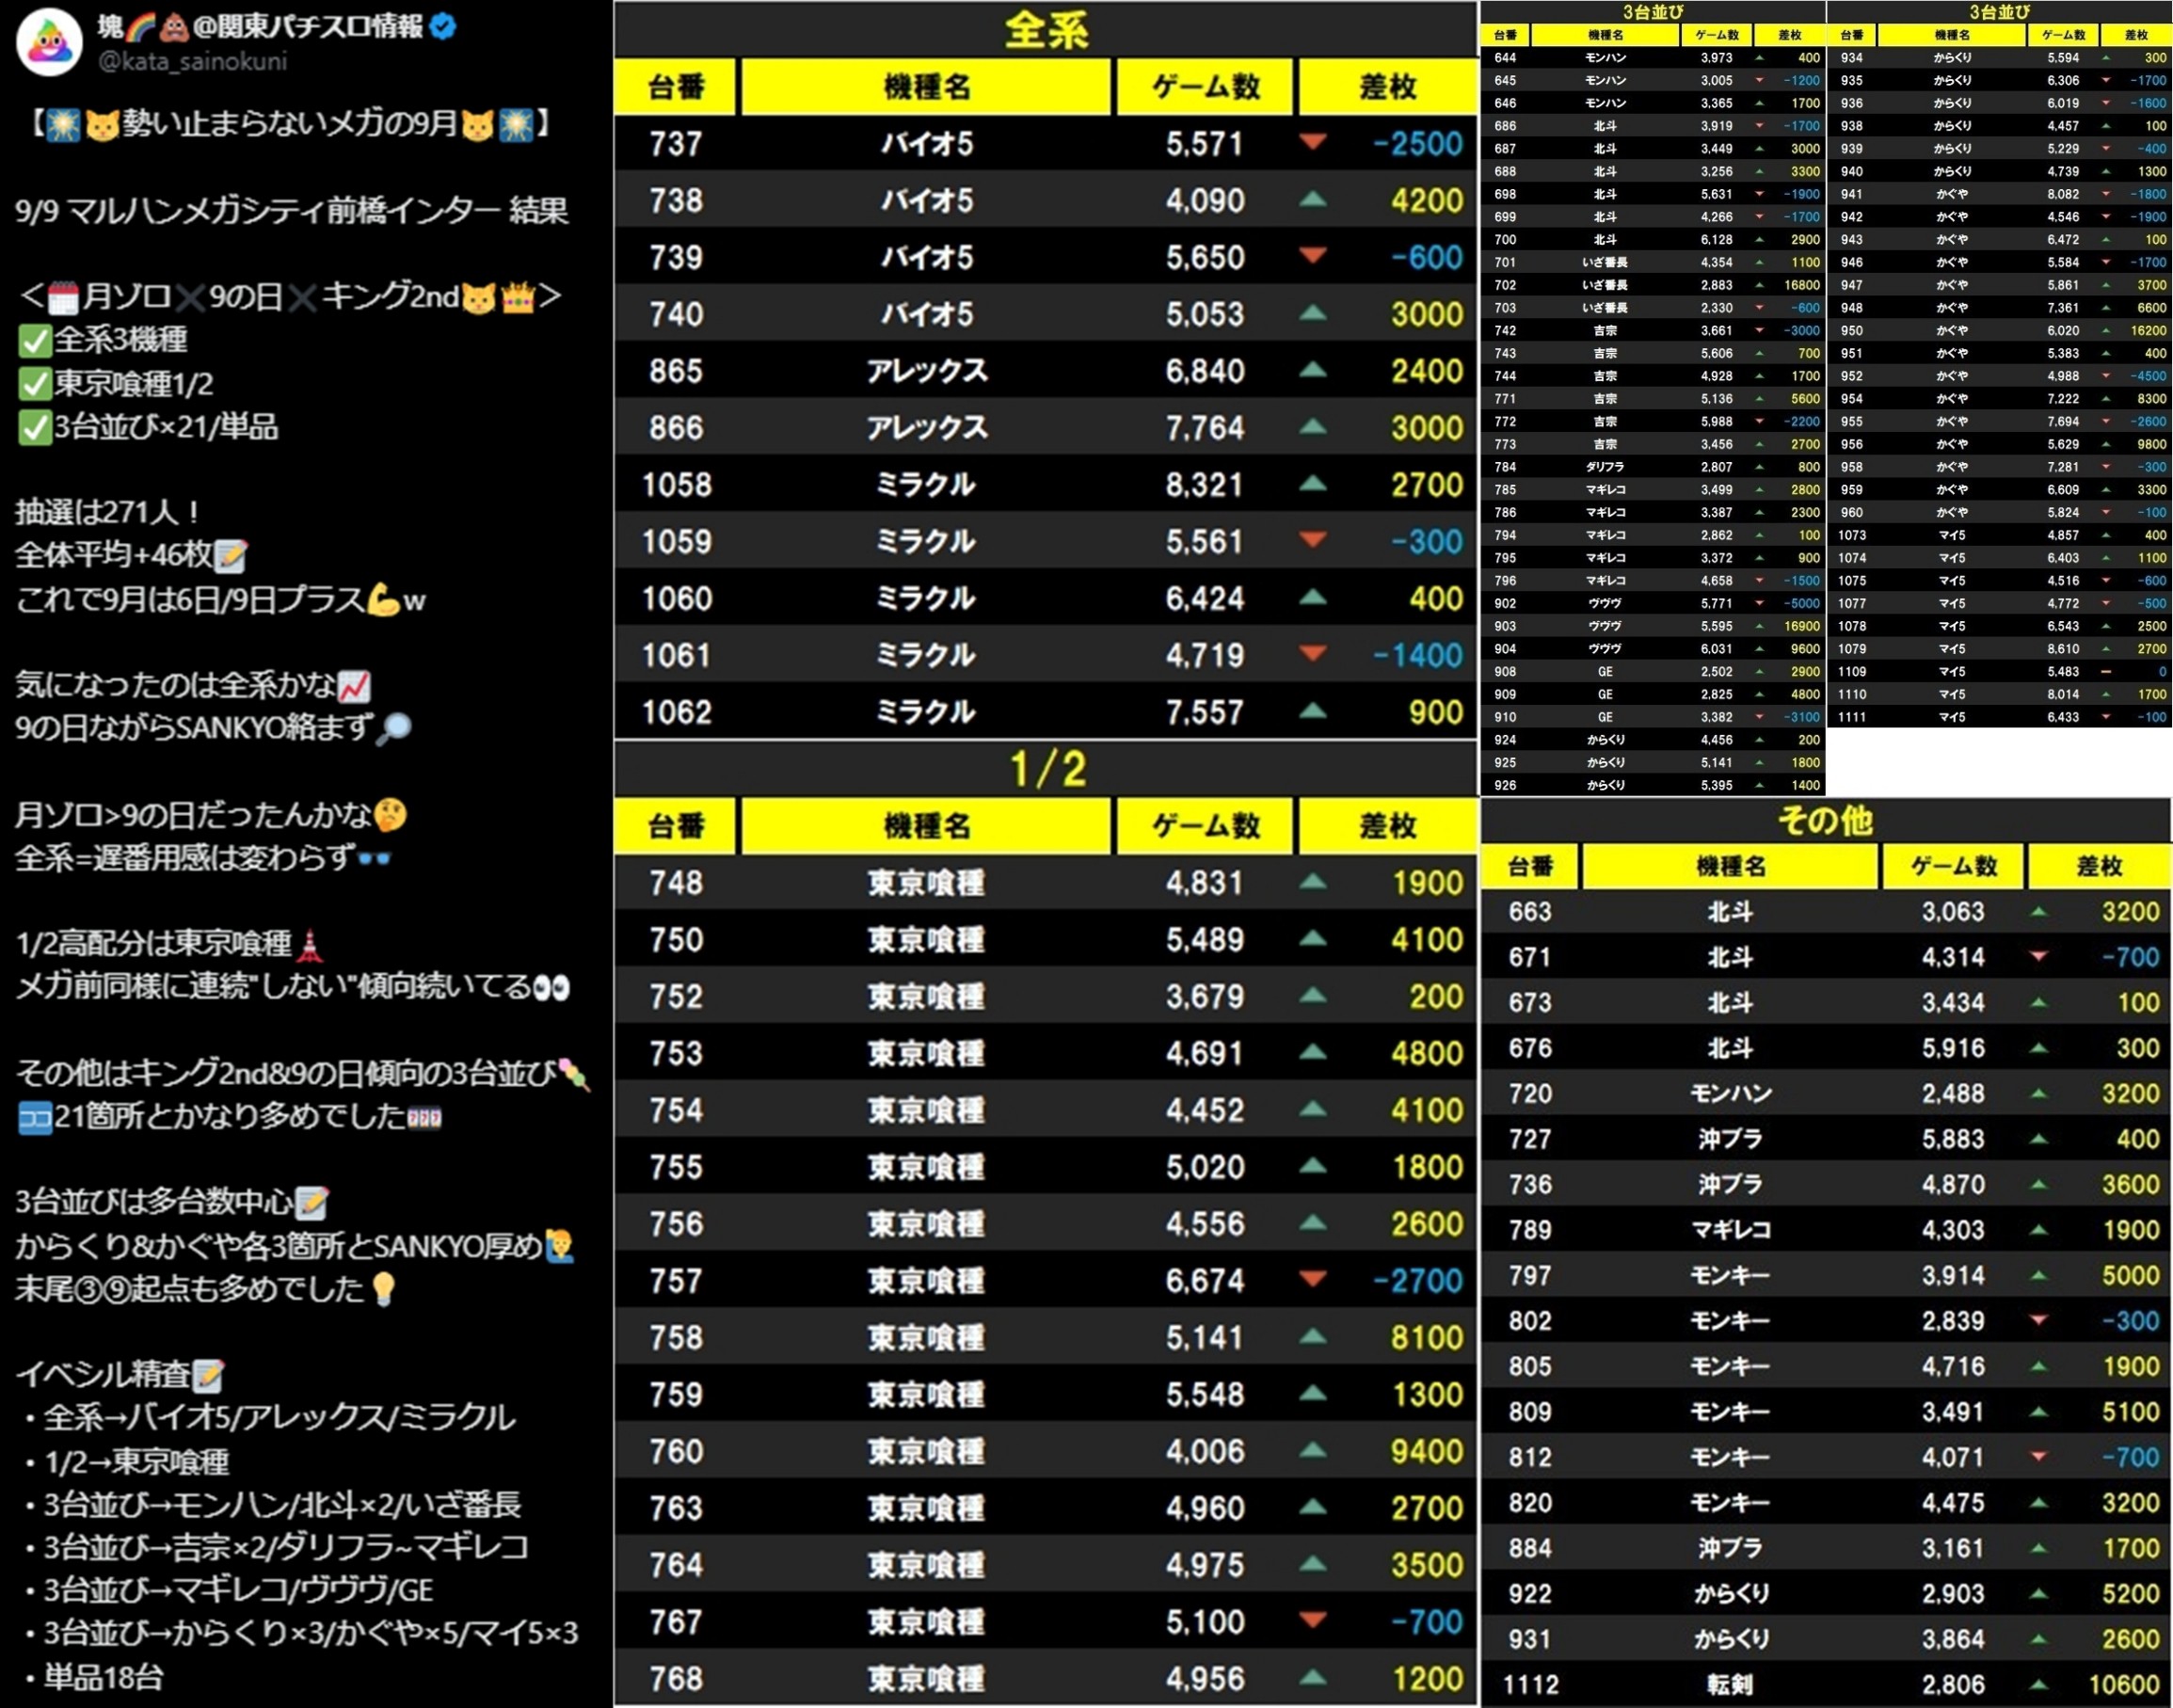Click the green checkmark beside 3台並び×21/単品
This screenshot has width=2173, height=1708.
(34, 428)
